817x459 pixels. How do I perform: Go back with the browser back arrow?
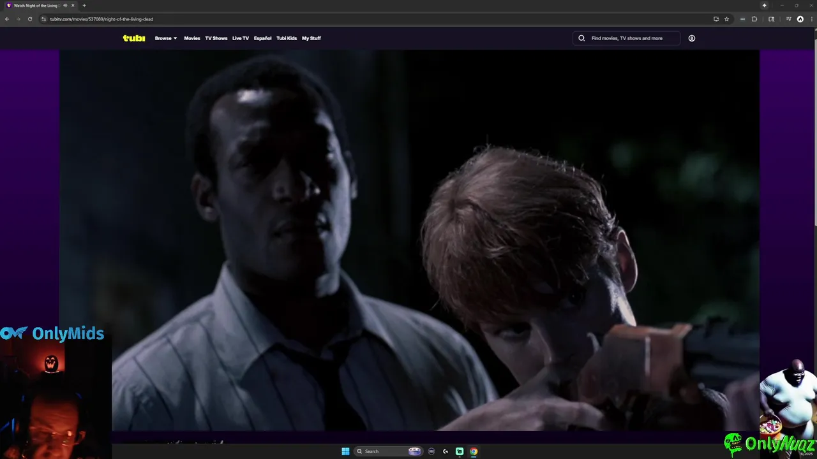[x=7, y=19]
